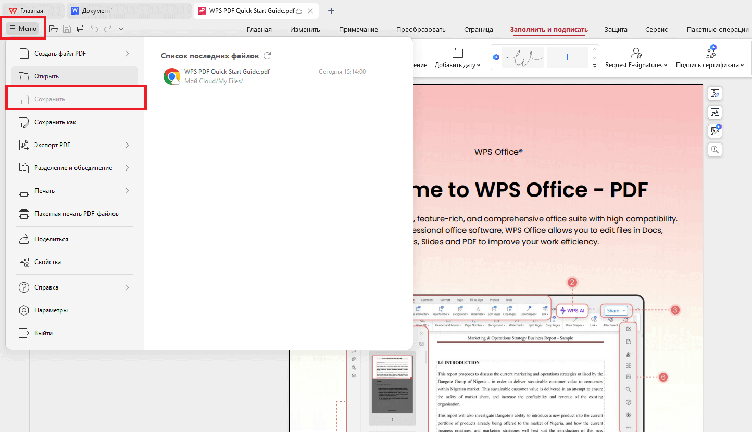The height and width of the screenshot is (432, 752).
Task: Open a new tab with the plus button
Action: pos(331,10)
